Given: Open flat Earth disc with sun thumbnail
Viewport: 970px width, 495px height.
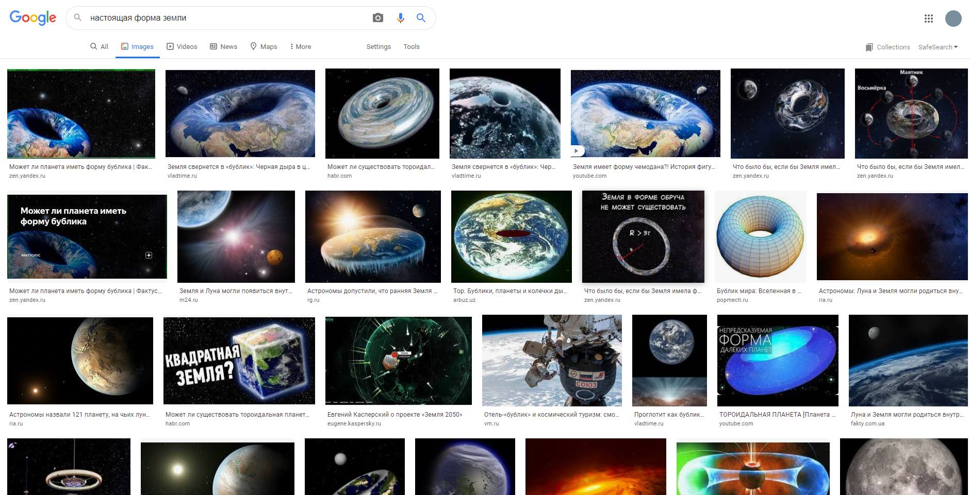Looking at the screenshot, I should [x=373, y=236].
